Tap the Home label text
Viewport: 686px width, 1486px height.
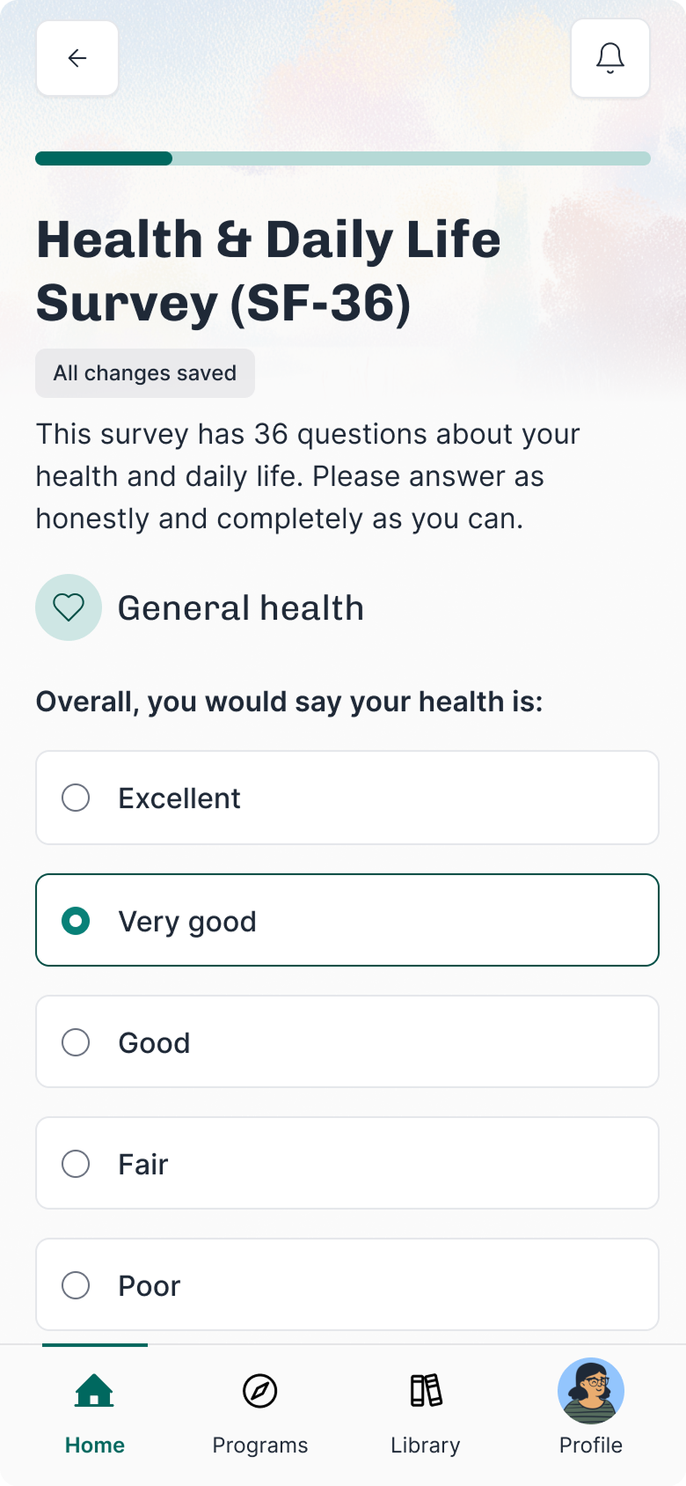pyautogui.click(x=94, y=1444)
